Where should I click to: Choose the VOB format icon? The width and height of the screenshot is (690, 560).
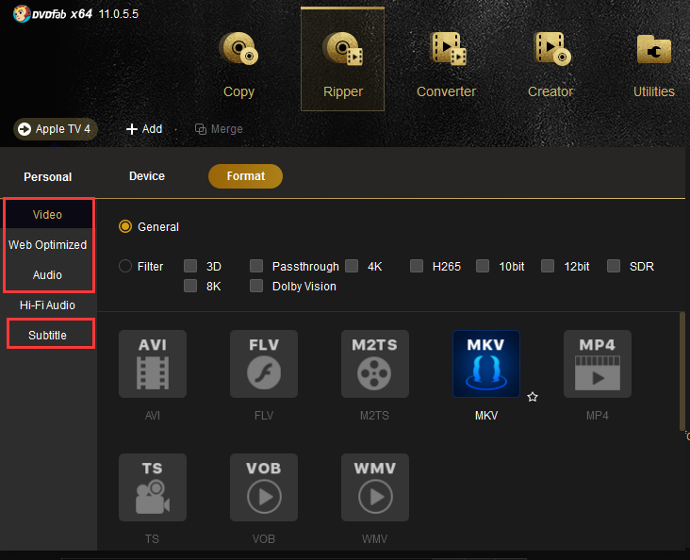264,487
